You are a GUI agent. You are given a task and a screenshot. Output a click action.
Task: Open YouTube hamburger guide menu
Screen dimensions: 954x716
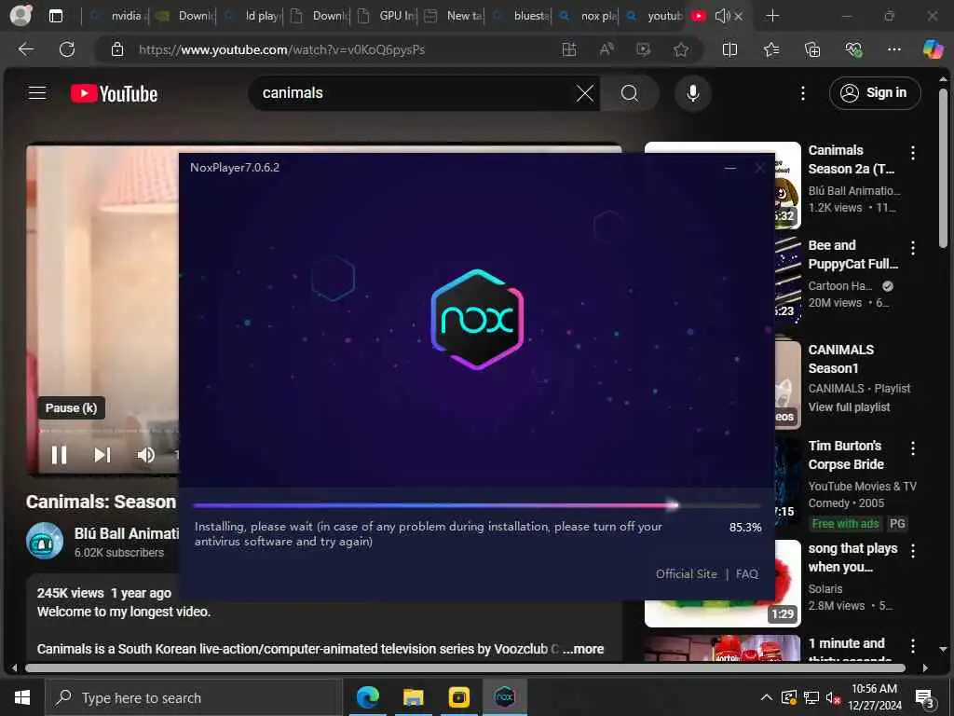37,92
